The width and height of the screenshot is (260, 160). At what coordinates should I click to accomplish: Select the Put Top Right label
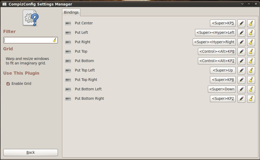pos(86,80)
